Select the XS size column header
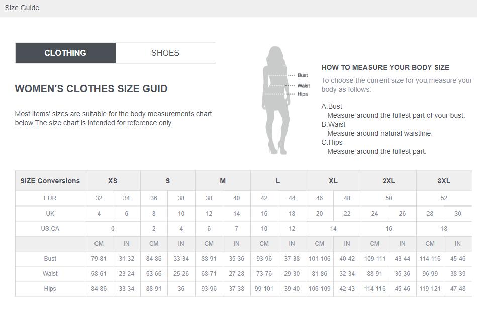 click(x=113, y=181)
